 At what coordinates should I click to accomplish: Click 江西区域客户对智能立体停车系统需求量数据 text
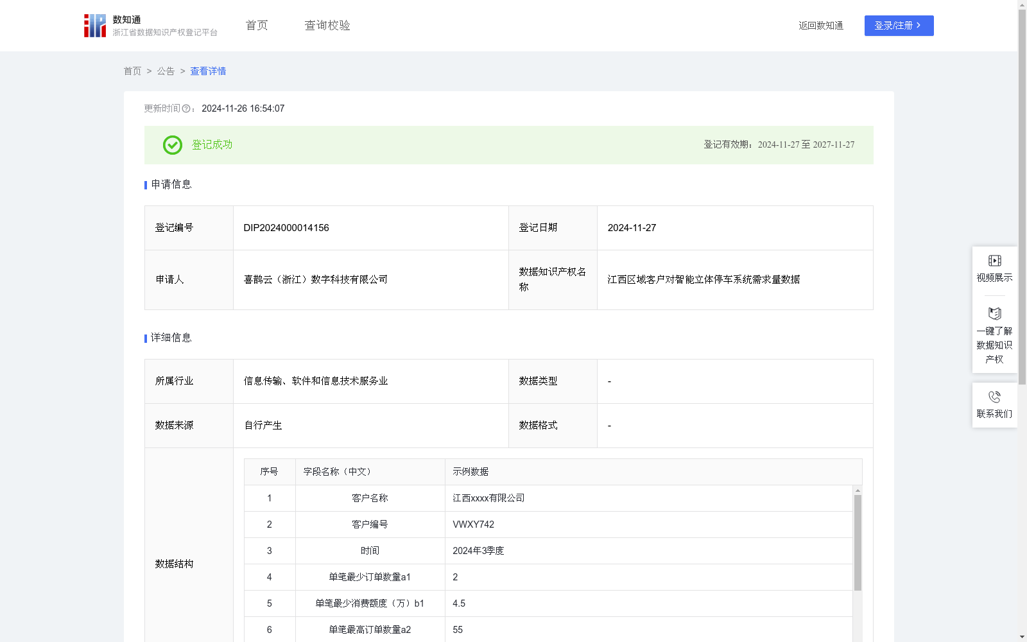(x=703, y=280)
